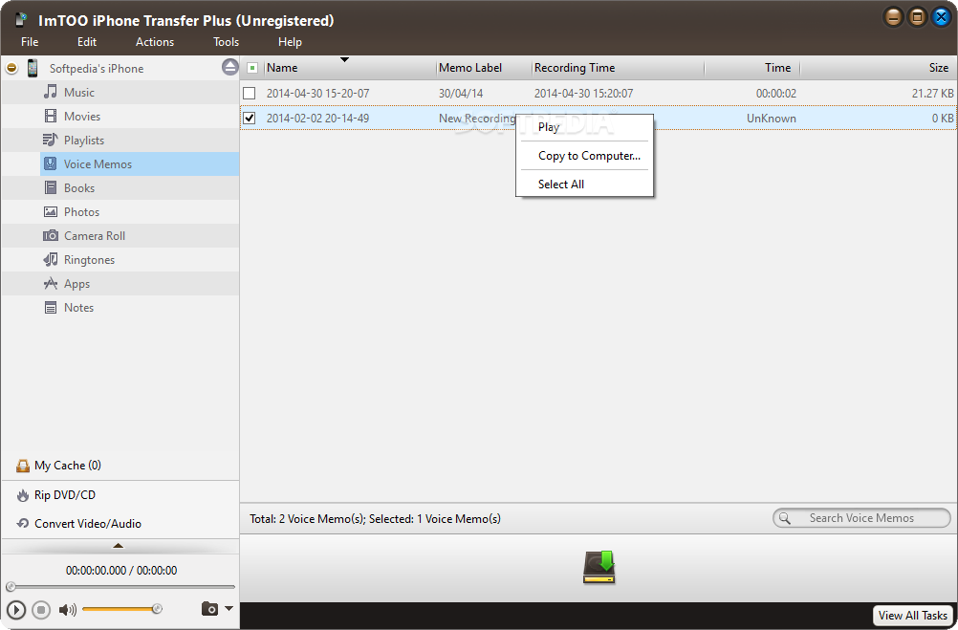Image resolution: width=958 pixels, height=630 pixels.
Task: Click the 00:00:00.000 / 00:00:00 timer
Action: (121, 570)
